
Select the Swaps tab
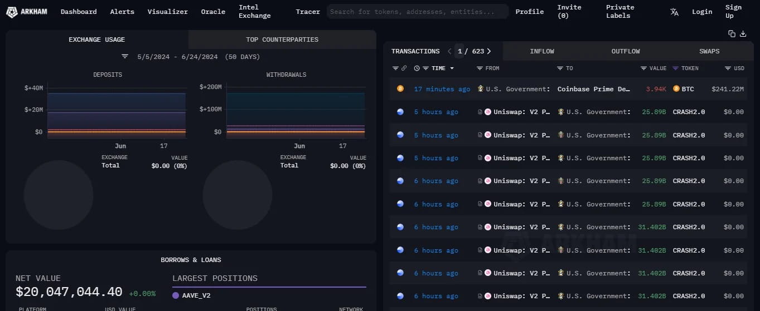click(x=709, y=51)
